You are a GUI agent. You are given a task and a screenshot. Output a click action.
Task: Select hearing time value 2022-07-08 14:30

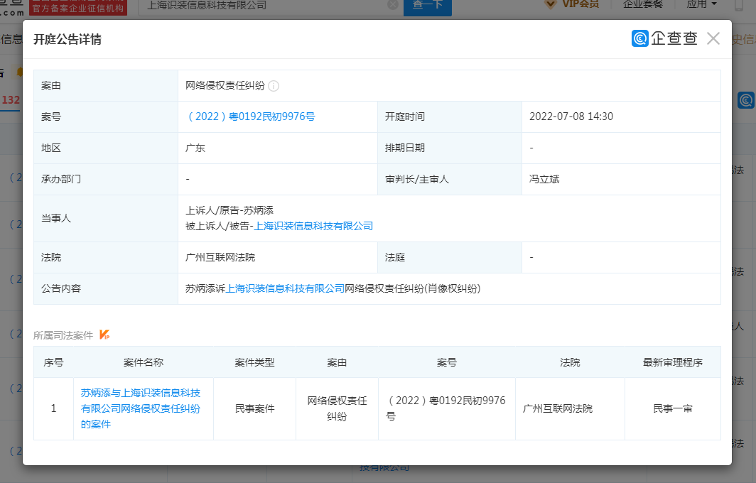click(571, 116)
